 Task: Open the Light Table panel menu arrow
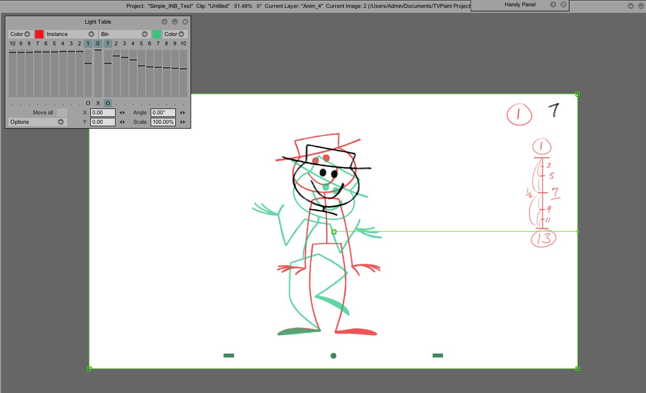click(164, 22)
